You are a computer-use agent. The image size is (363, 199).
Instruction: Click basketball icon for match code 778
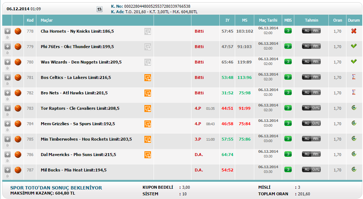18,31
